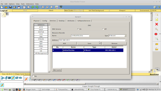The image size is (161, 91).
Task: Select the Inspect magnifier tool
Action: coord(156,29)
